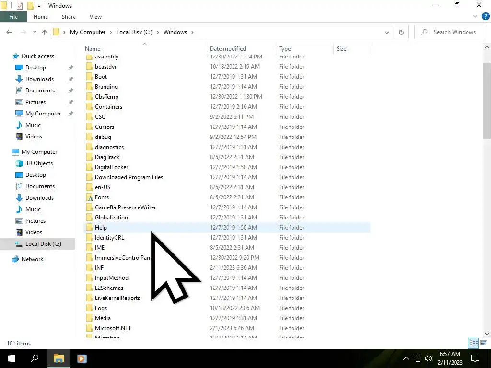Switch to the Home ribbon tab
The height and width of the screenshot is (368, 491).
[41, 17]
